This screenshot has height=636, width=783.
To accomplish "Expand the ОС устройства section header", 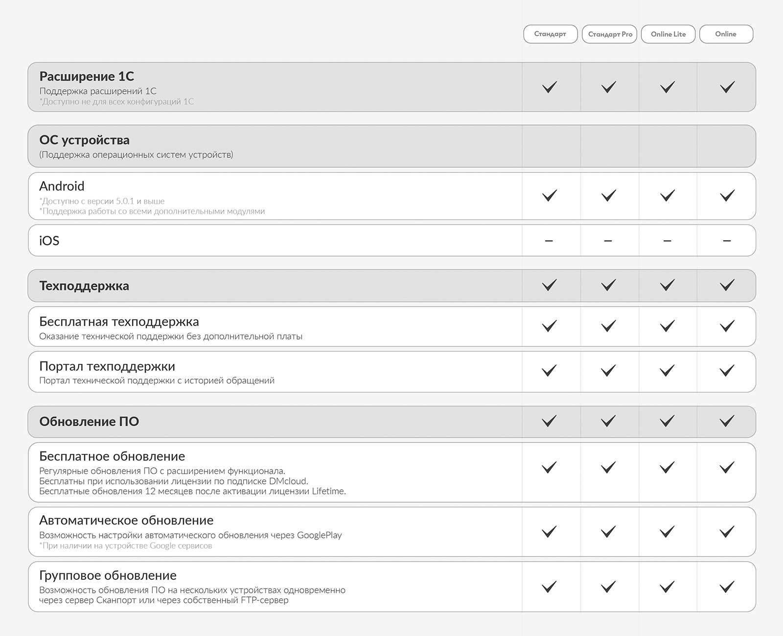I will click(392, 146).
